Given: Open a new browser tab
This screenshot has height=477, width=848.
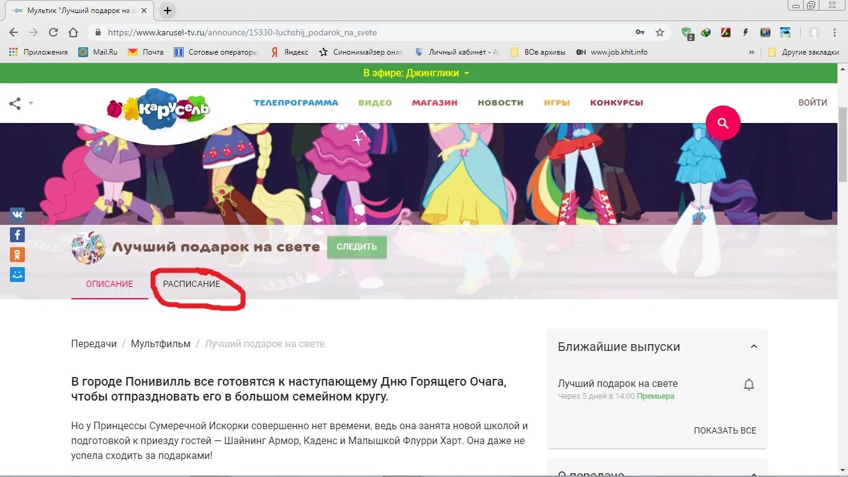Looking at the screenshot, I should (x=168, y=11).
